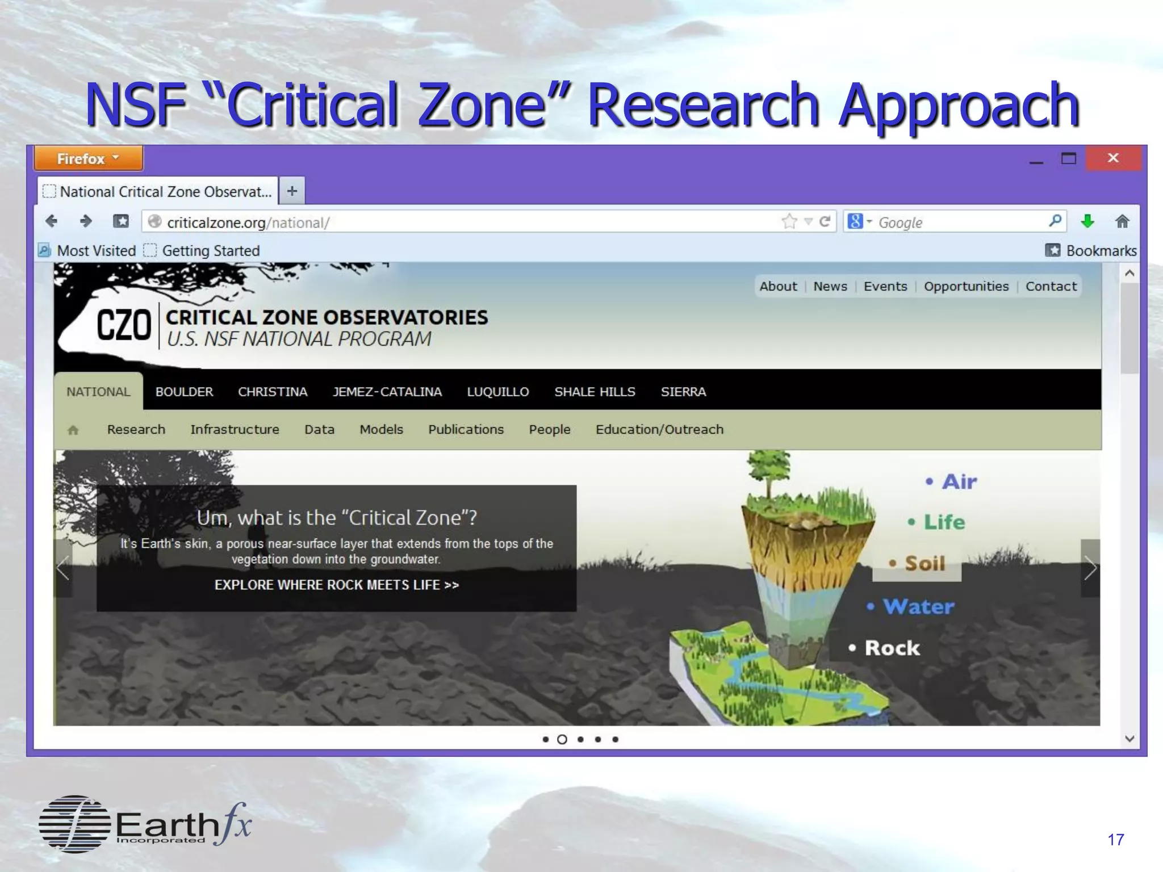Jump to fifth carousel slide dot
The width and height of the screenshot is (1163, 872).
615,739
